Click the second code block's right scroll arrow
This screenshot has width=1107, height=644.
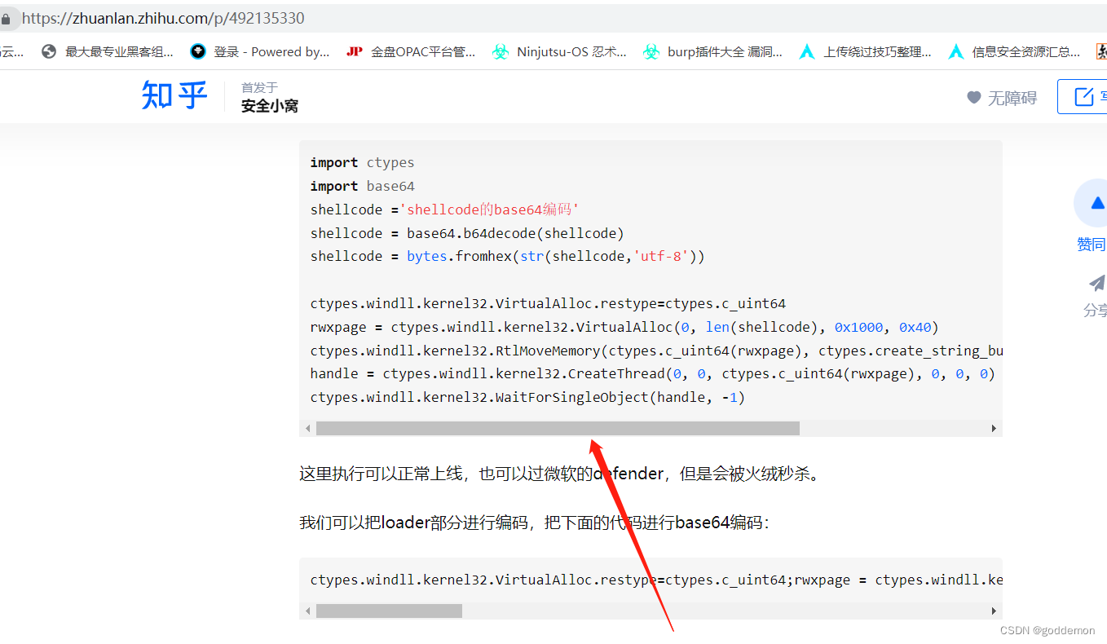tap(994, 611)
